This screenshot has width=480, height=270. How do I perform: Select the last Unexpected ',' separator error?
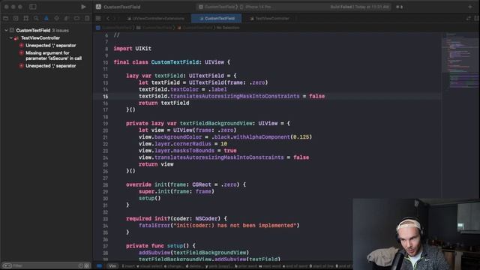click(50, 66)
